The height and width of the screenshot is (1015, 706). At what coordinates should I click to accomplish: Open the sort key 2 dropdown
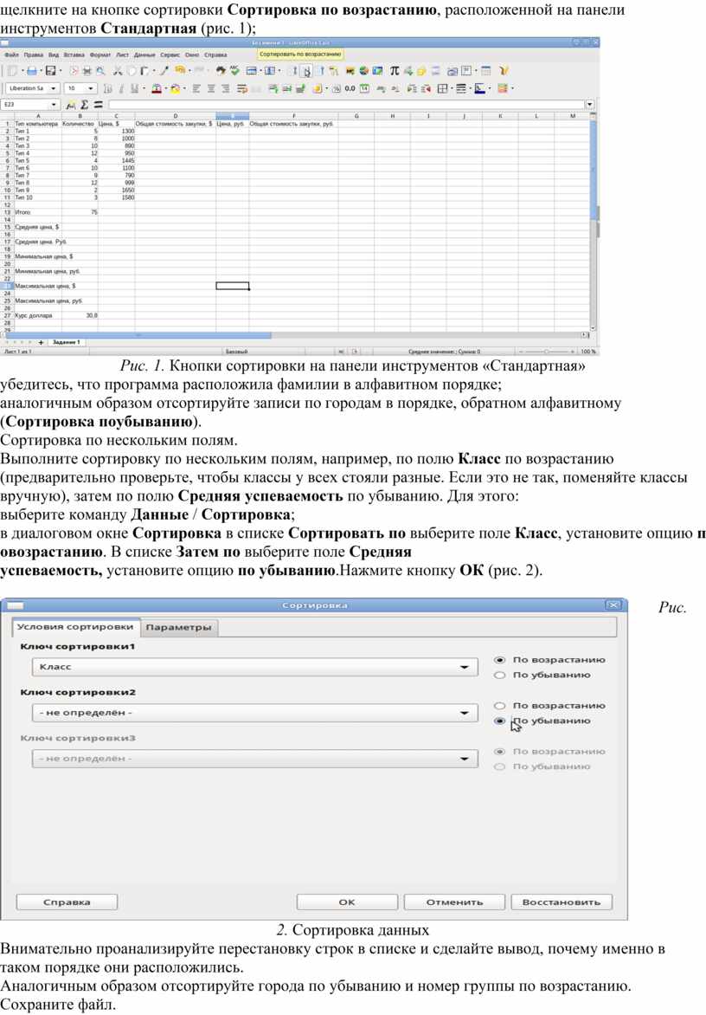(254, 713)
